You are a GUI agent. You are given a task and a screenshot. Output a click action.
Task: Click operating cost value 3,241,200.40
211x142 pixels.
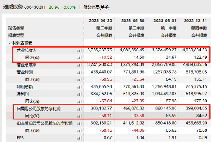coord(100,64)
